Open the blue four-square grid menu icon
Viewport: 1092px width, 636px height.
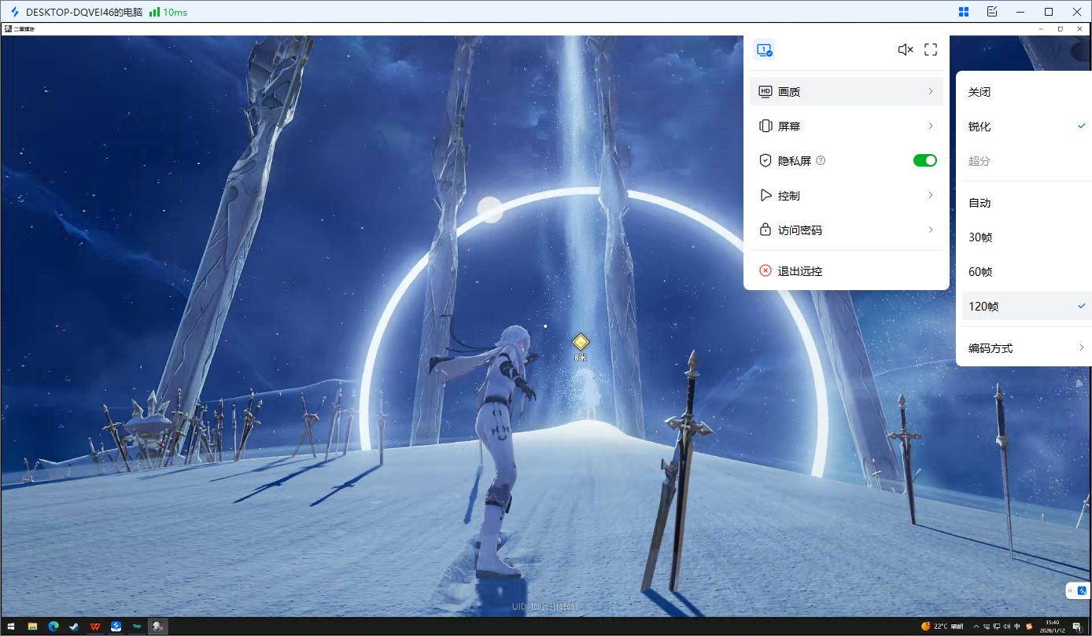tap(964, 12)
